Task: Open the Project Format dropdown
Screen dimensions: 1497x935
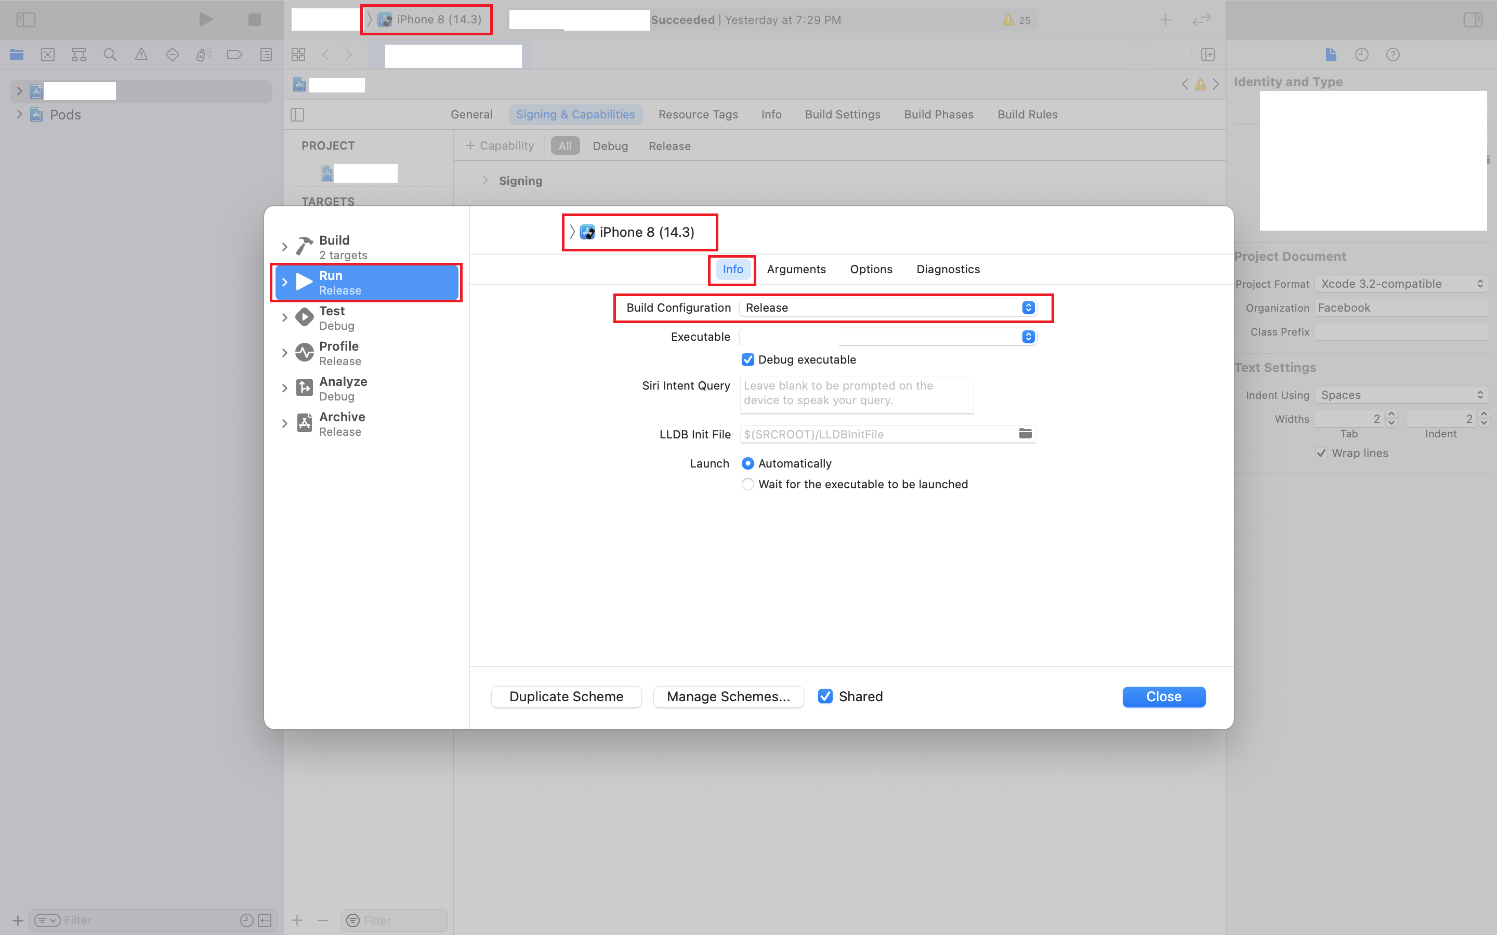Action: coord(1402,284)
